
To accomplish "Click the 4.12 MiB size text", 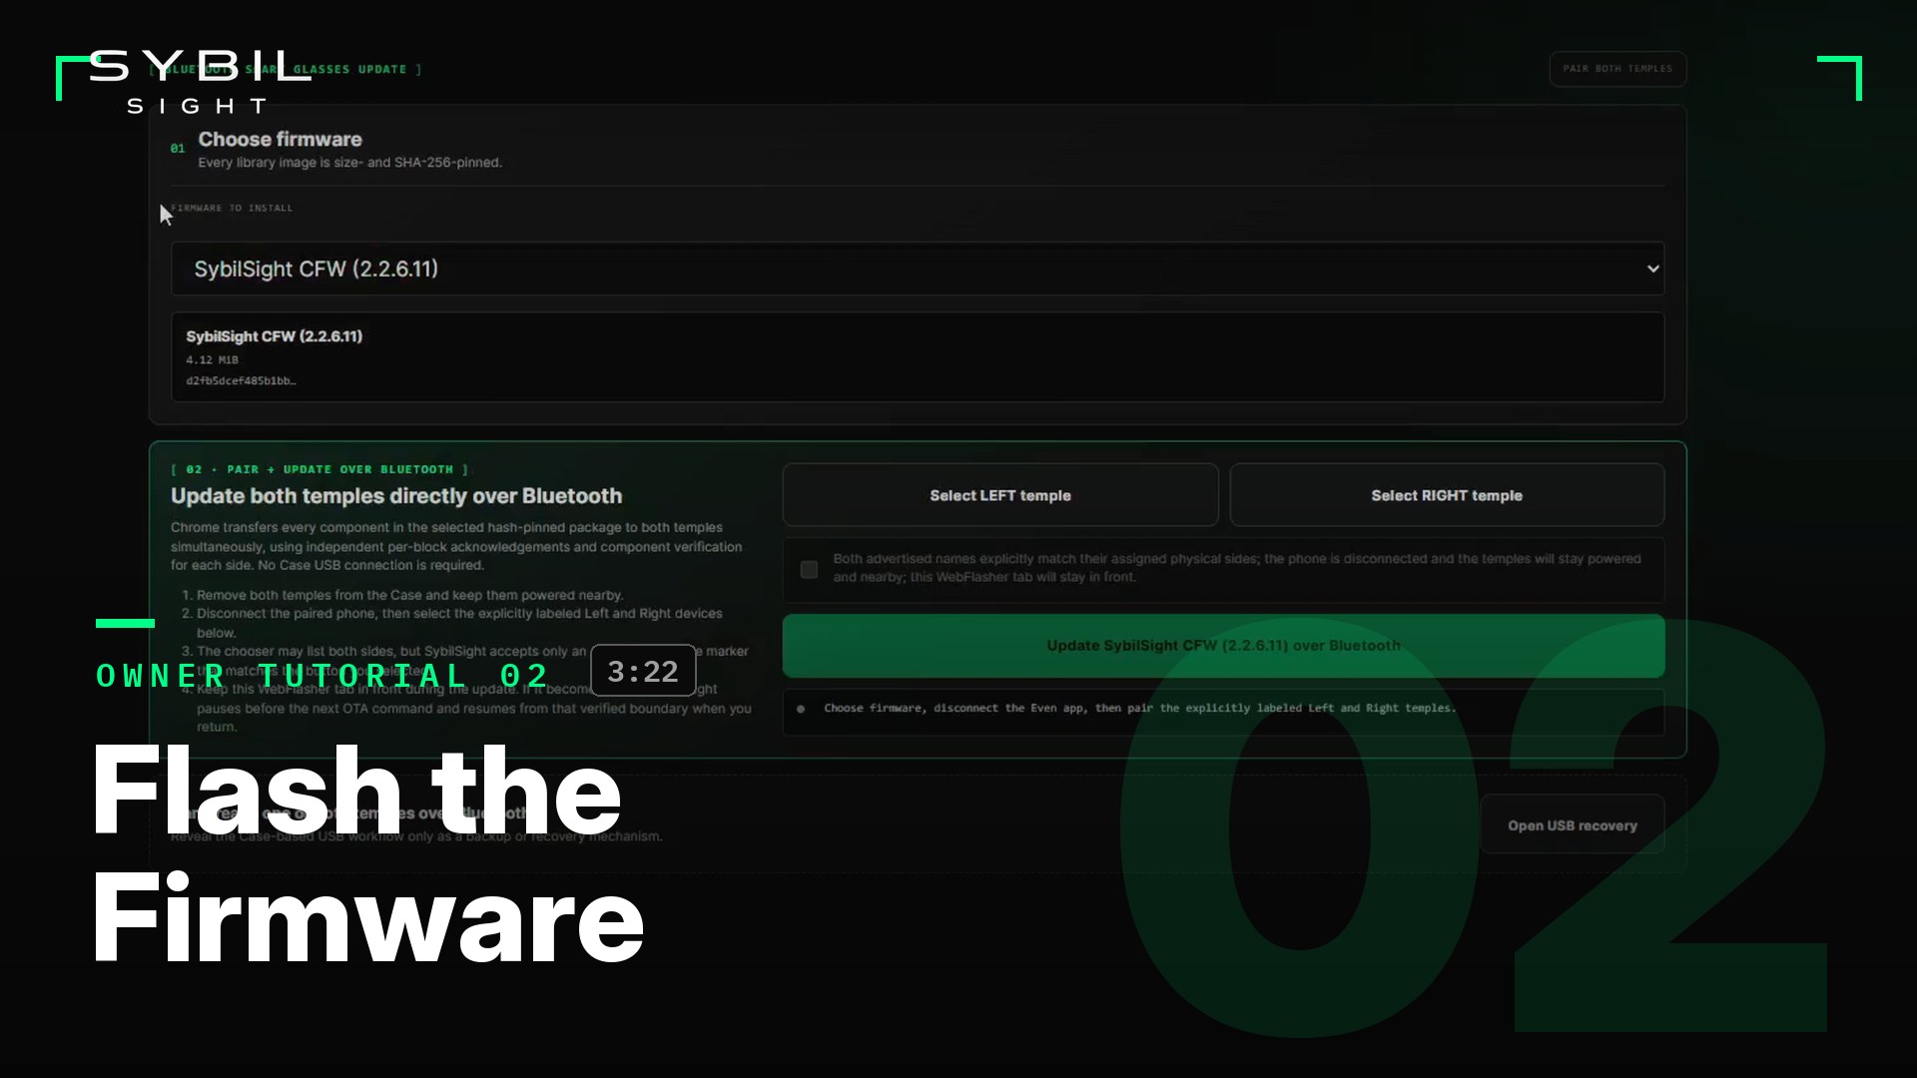I will tap(212, 360).
